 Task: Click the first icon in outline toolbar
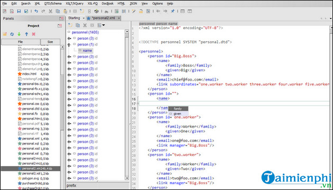tap(70, 25)
